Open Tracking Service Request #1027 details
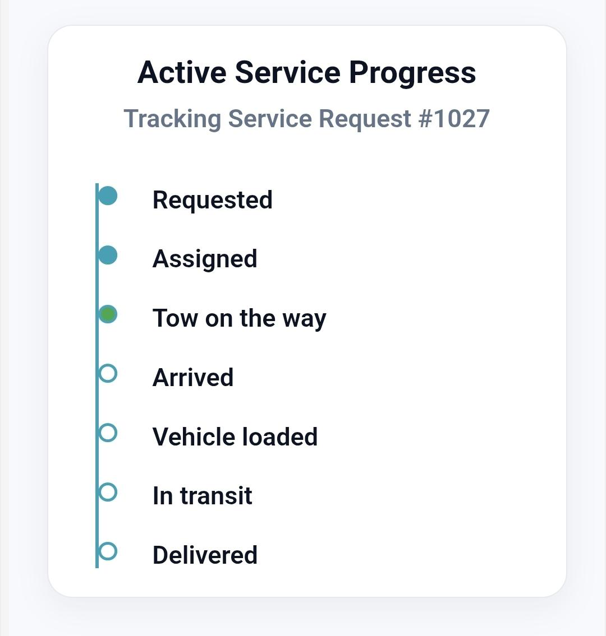 pos(307,118)
